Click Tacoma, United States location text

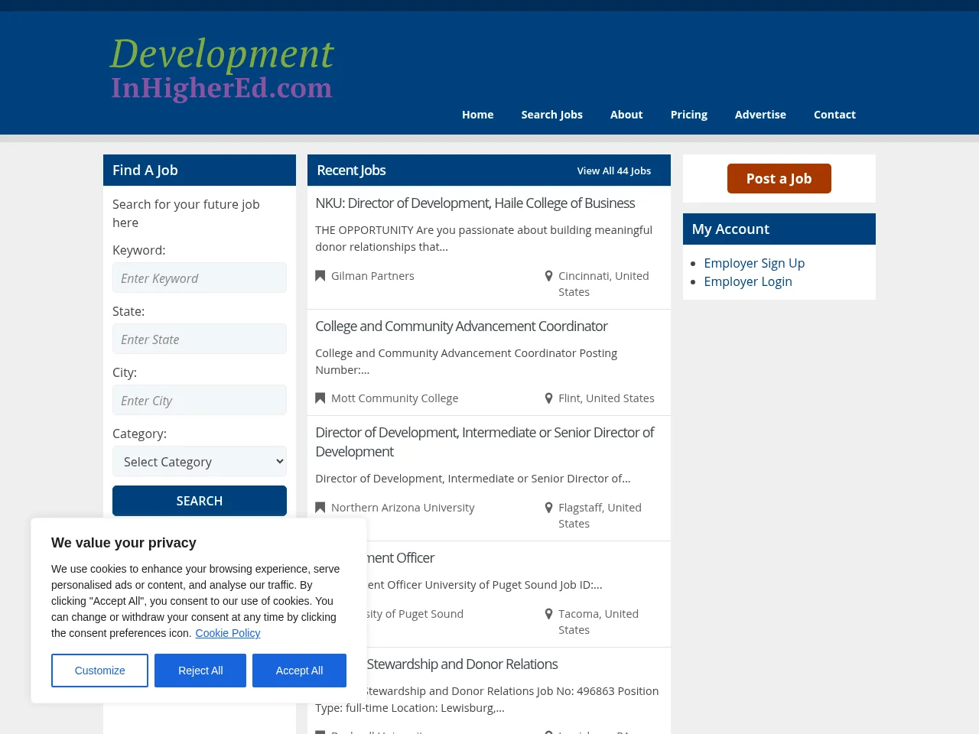coord(598,622)
